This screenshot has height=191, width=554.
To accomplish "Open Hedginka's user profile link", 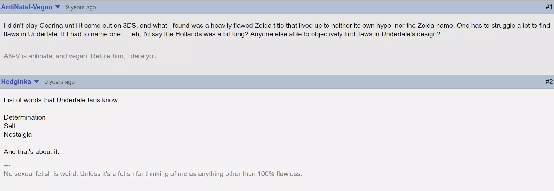I will 16,82.
